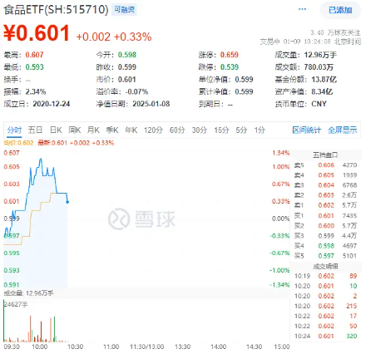Switch to the 五日 tab
Image resolution: width=366 pixels, height=354 pixels.
[x=35, y=130]
